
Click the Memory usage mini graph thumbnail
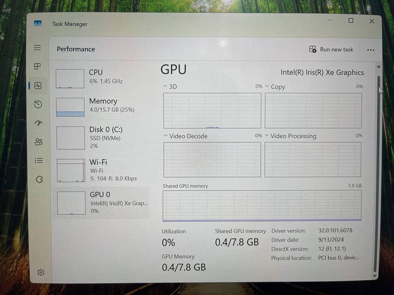[x=70, y=107]
